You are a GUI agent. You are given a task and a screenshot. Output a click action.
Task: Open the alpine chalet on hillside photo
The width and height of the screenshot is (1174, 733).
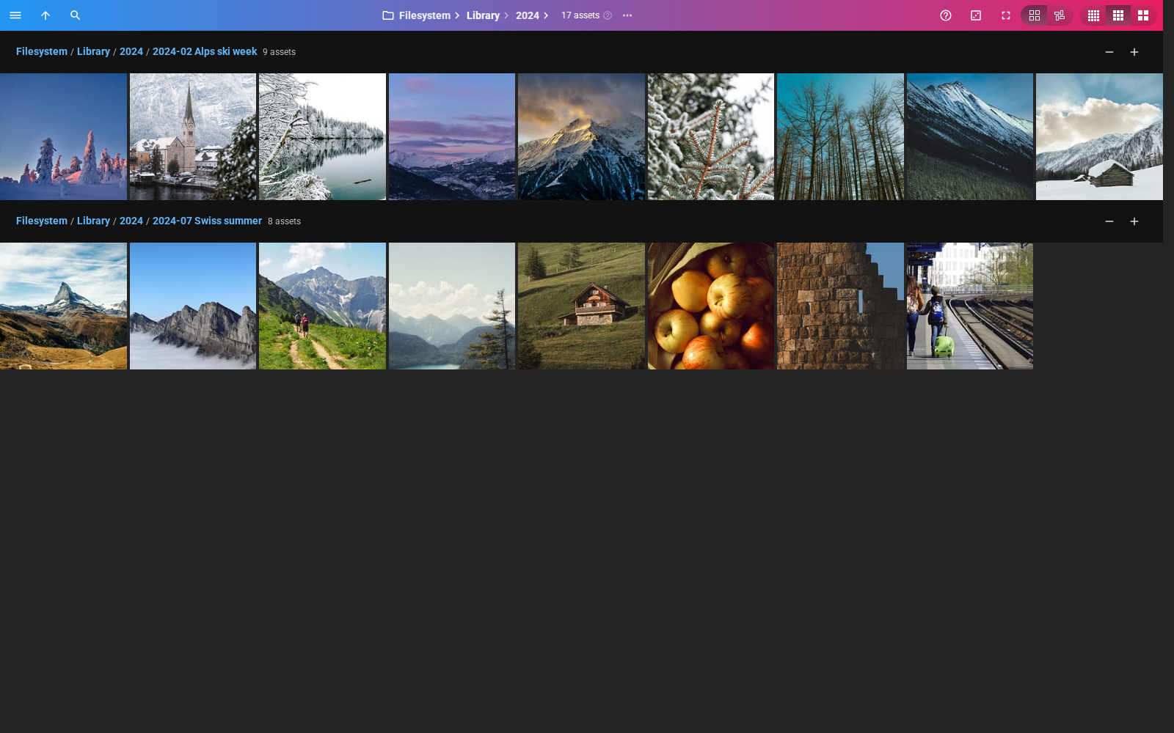[x=581, y=306]
